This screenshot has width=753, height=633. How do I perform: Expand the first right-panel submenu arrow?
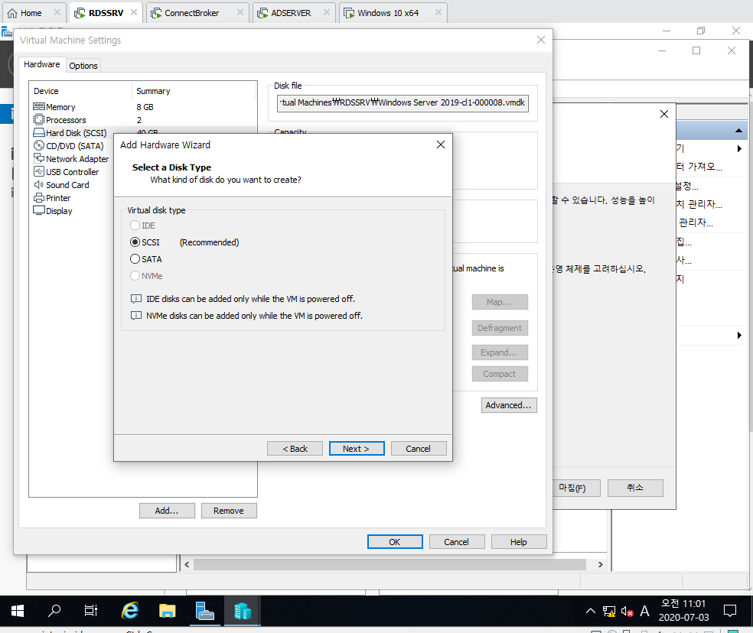point(739,149)
